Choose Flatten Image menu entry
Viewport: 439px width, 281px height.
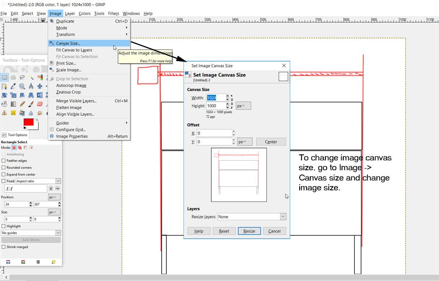[x=89, y=107]
